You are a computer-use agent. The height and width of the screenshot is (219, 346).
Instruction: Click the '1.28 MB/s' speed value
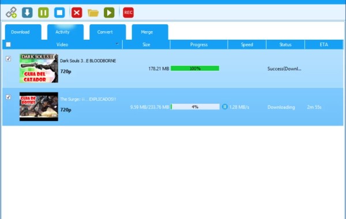(239, 107)
